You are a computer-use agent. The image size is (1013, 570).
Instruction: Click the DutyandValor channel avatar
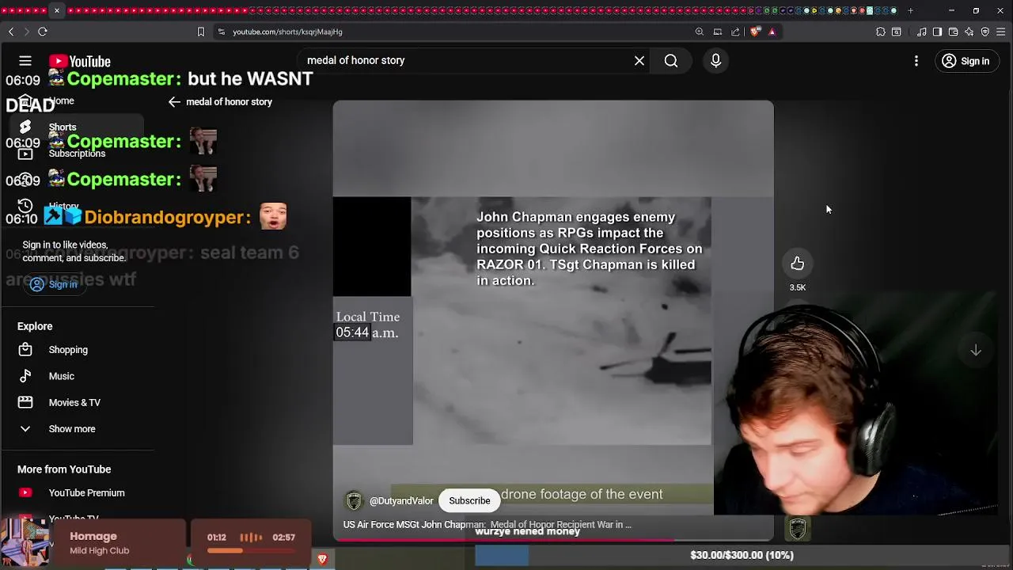pyautogui.click(x=354, y=501)
